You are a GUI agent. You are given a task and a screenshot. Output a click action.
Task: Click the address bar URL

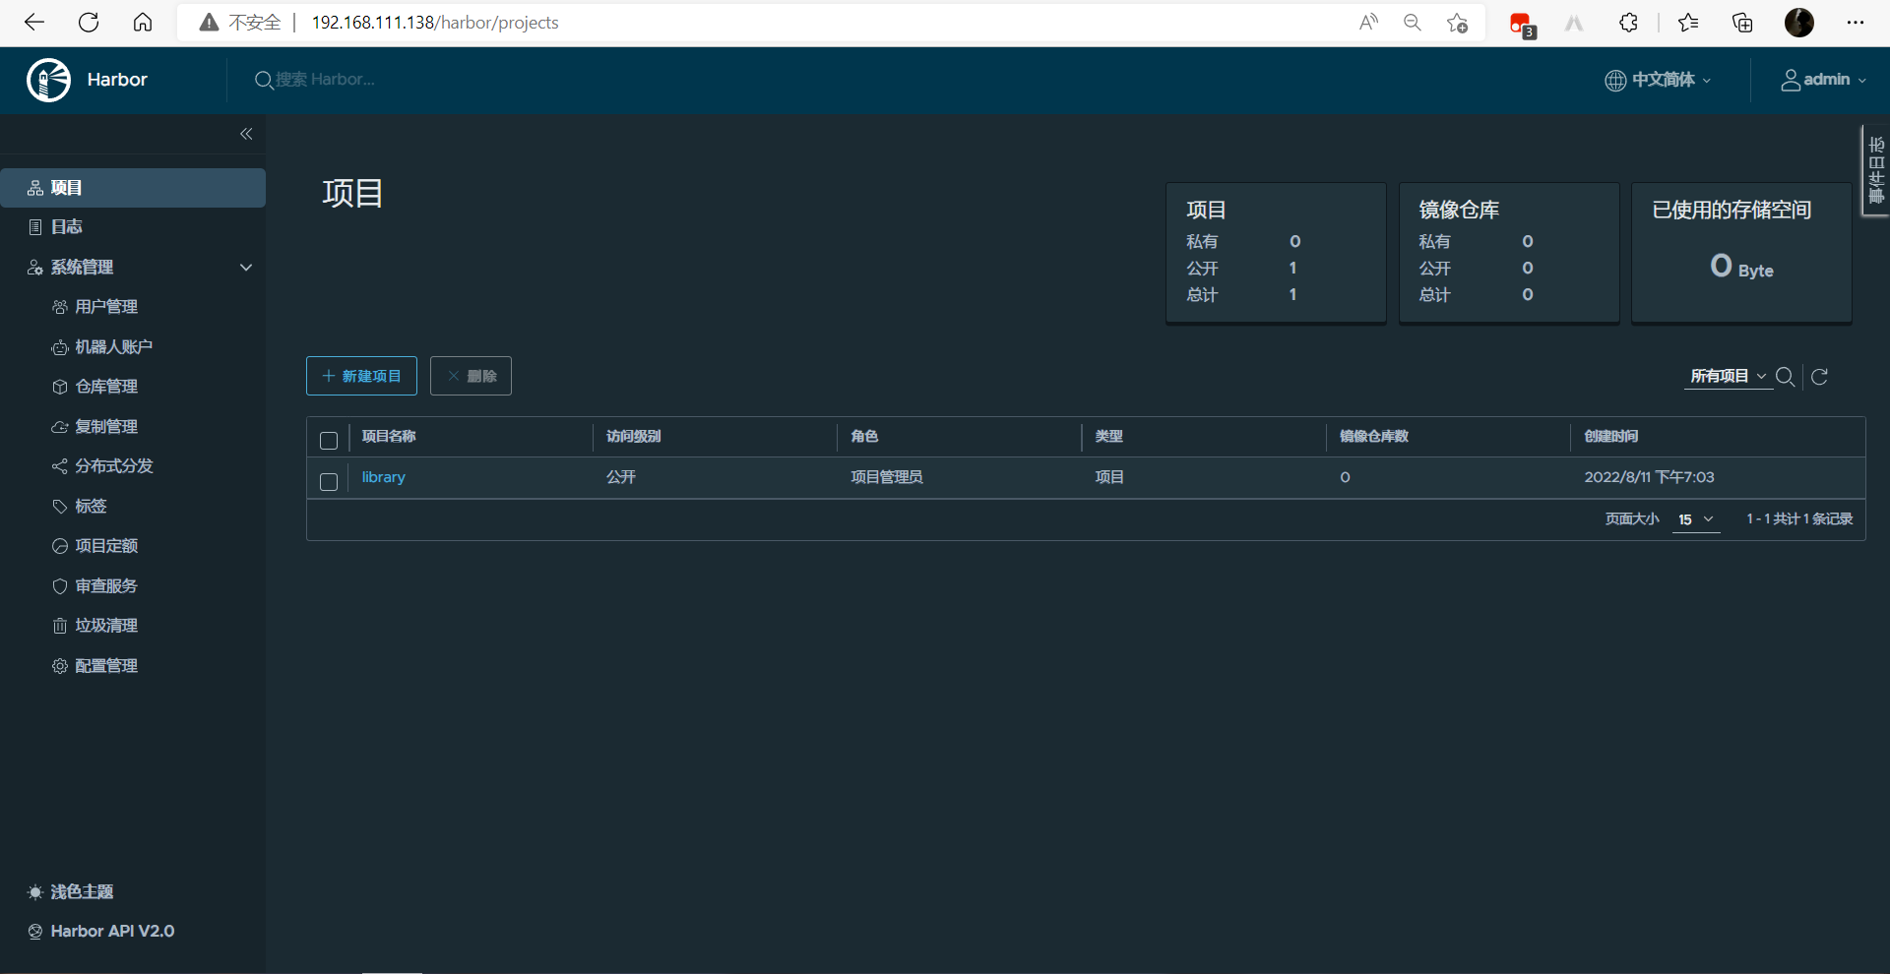tap(435, 23)
